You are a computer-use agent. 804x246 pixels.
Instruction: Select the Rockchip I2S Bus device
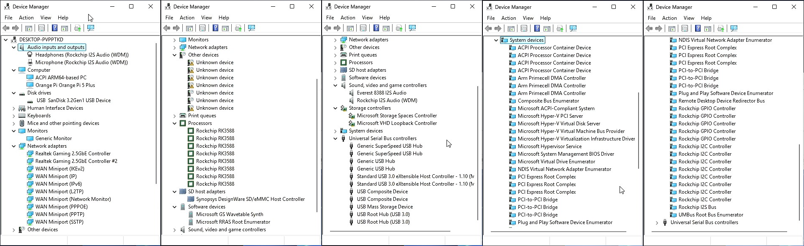pos(697,207)
